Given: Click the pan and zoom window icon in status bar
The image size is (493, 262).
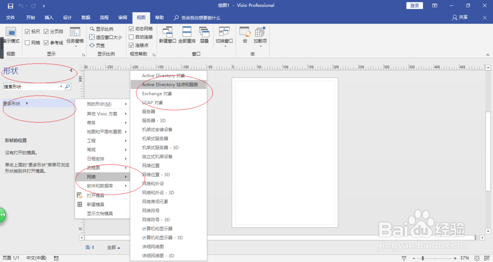Looking at the screenshot, I should click(x=487, y=258).
